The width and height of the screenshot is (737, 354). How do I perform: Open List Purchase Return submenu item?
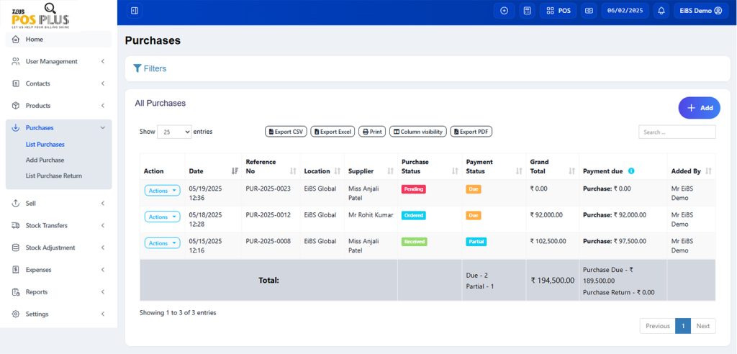tap(53, 176)
